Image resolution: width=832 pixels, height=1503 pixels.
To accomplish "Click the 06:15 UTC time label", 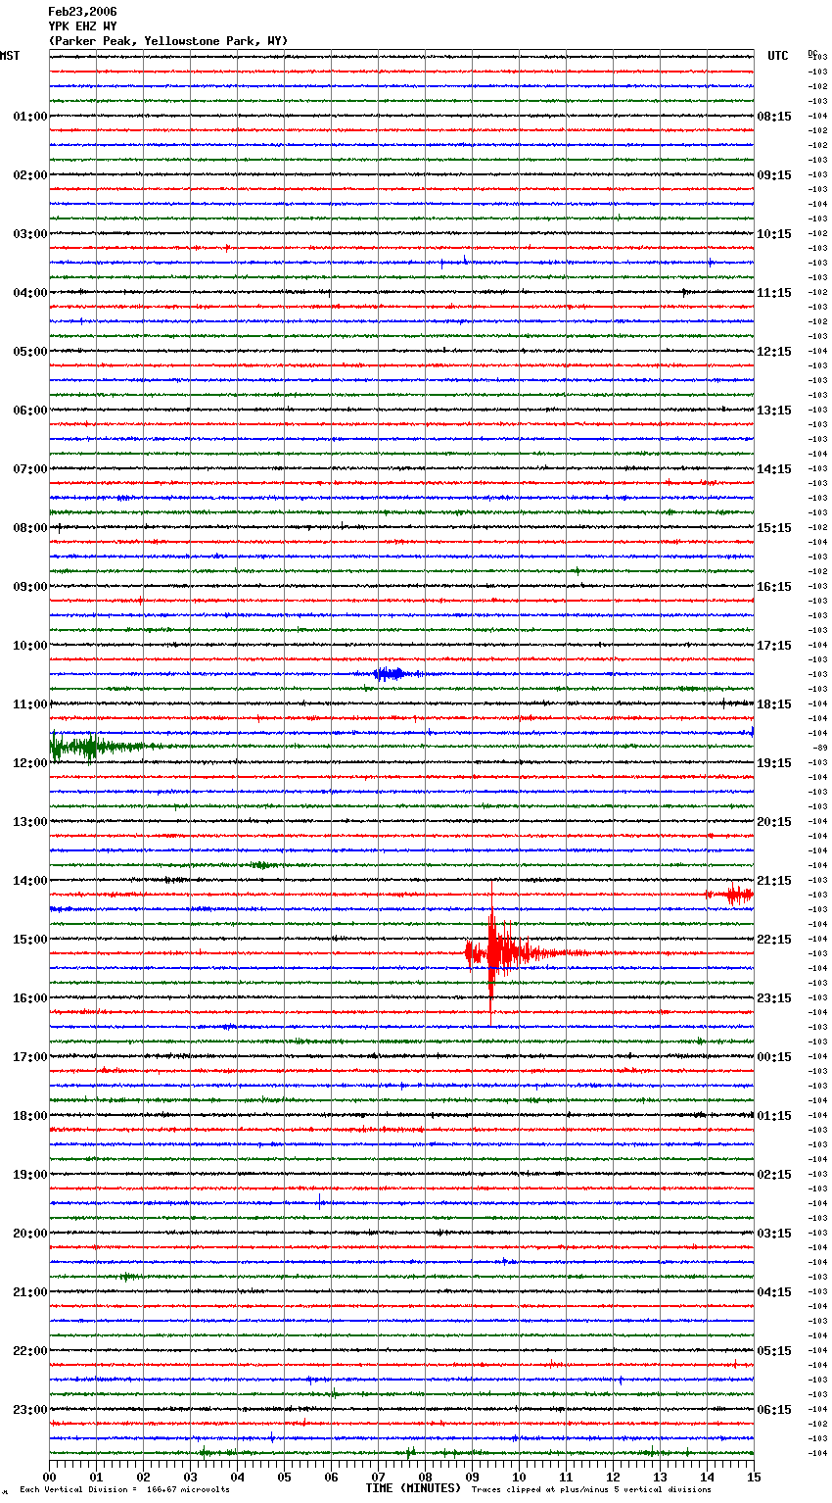I will click(774, 1410).
